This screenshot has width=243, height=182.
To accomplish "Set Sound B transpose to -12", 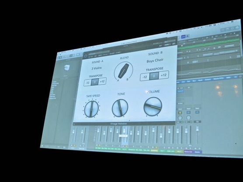I will click(145, 77).
